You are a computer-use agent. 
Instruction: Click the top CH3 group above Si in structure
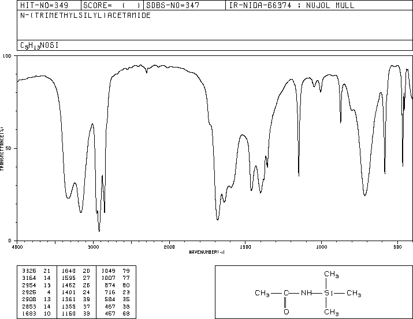coord(332,274)
